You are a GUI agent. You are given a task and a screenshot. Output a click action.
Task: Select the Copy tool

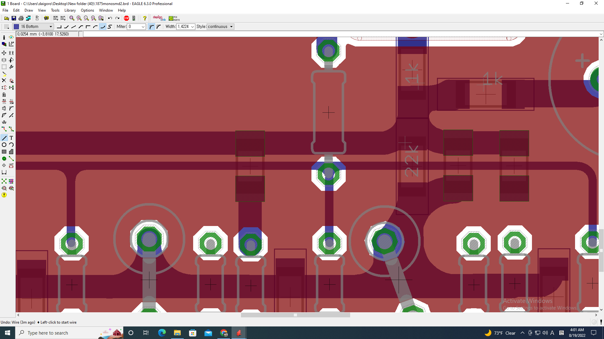tap(11, 53)
